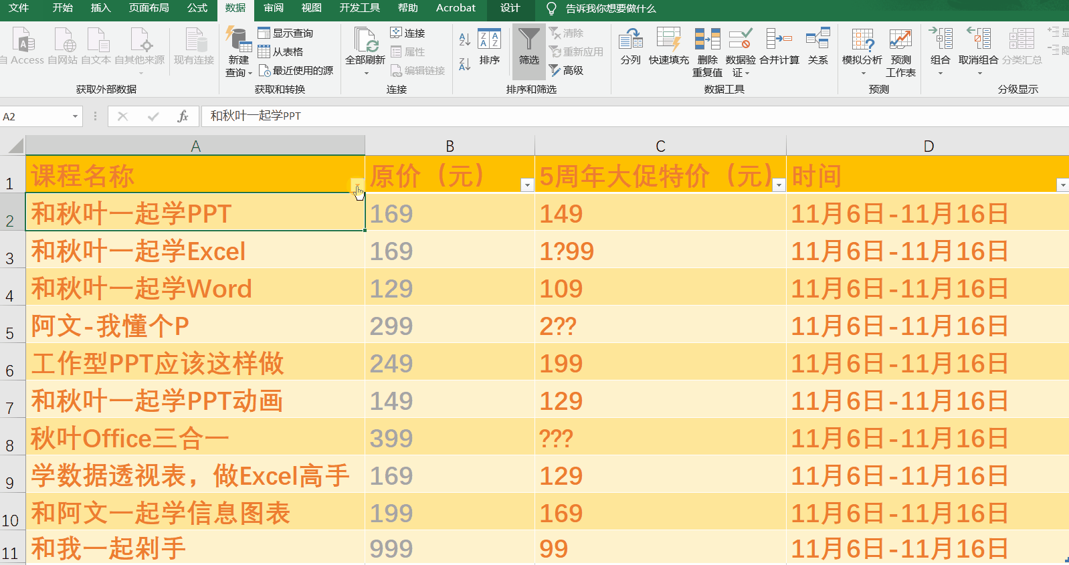Expand the 组合 (Group) dropdown

[x=940, y=72]
